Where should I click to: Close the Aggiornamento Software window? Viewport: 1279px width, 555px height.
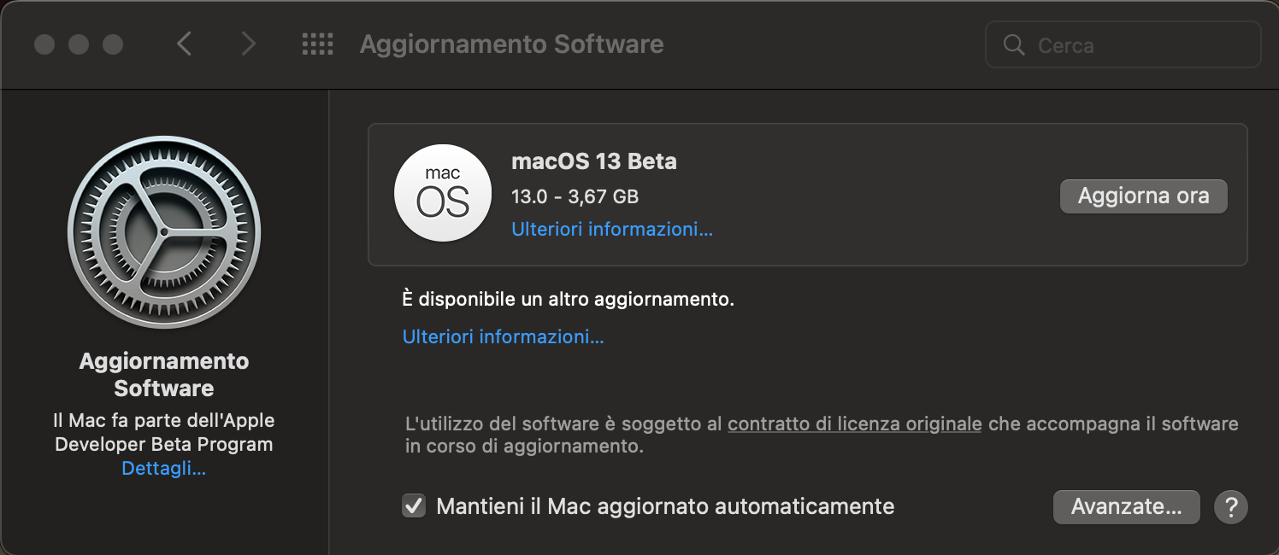[44, 44]
